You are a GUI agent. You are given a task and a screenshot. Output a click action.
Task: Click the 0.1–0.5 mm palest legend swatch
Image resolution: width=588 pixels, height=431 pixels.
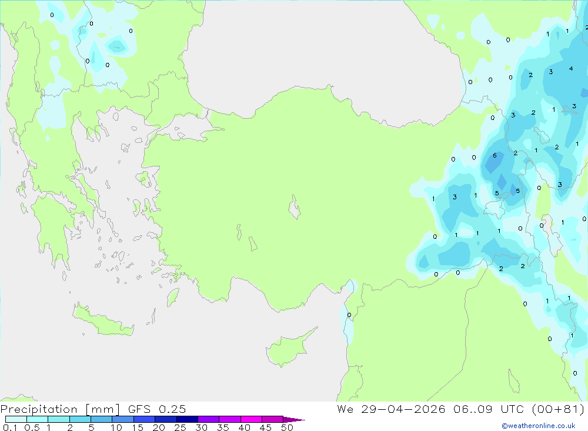coord(16,419)
